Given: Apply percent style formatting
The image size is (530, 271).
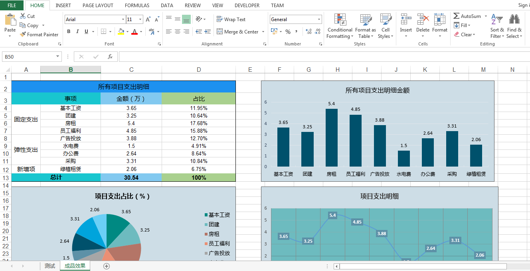Looking at the screenshot, I should pos(288,31).
